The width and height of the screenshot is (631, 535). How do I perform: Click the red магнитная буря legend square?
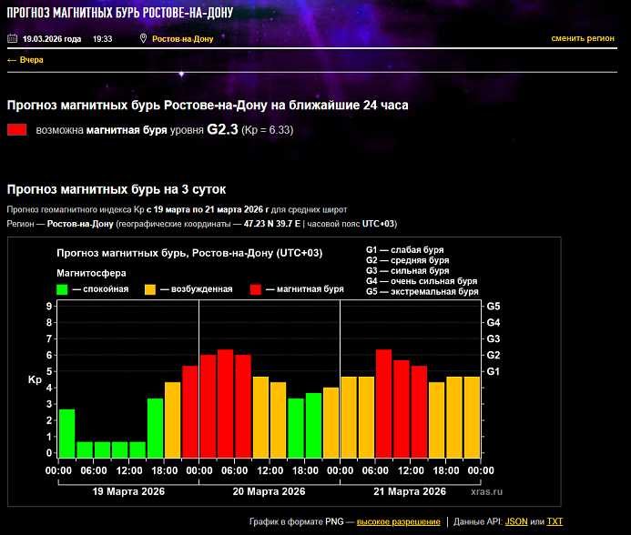pos(256,289)
